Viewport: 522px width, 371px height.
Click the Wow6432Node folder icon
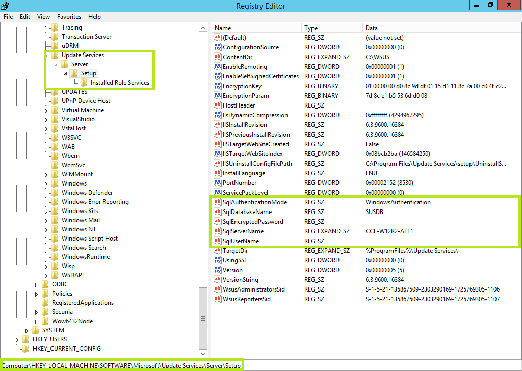click(45, 321)
